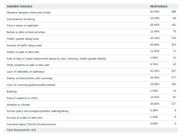Click the 44.14% traffic speeds percentage
This screenshot has width=183, height=138.
(x=155, y=38)
